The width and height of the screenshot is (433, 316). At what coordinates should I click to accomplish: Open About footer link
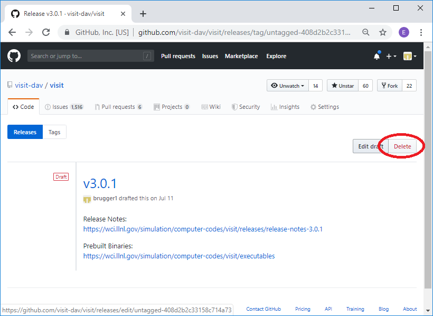click(410, 309)
